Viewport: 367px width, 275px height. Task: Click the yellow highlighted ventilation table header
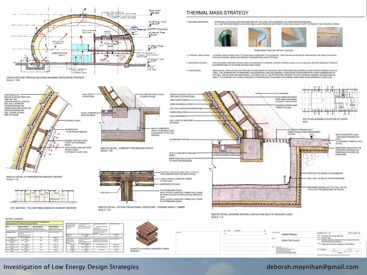click(34, 223)
